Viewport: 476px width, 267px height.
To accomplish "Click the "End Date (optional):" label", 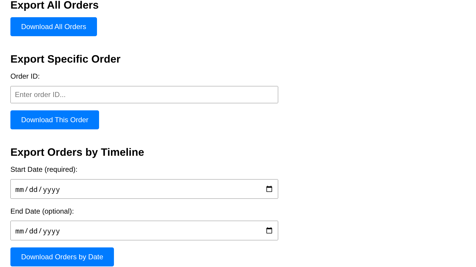I will [x=42, y=211].
